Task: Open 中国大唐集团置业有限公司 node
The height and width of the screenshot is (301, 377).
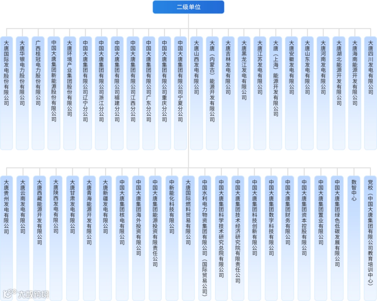Action: [321, 238]
